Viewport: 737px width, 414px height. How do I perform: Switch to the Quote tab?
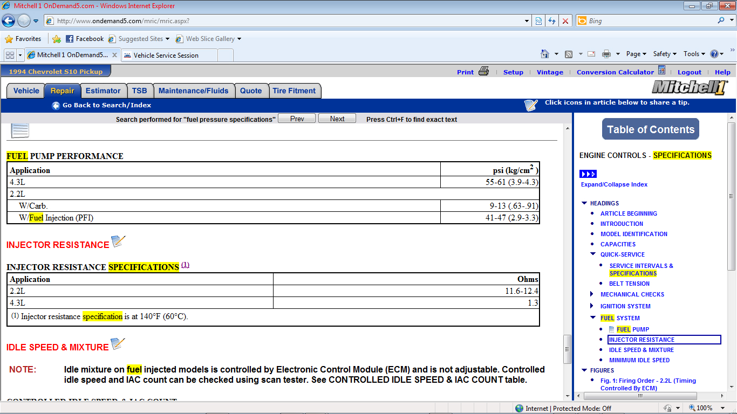click(x=251, y=91)
